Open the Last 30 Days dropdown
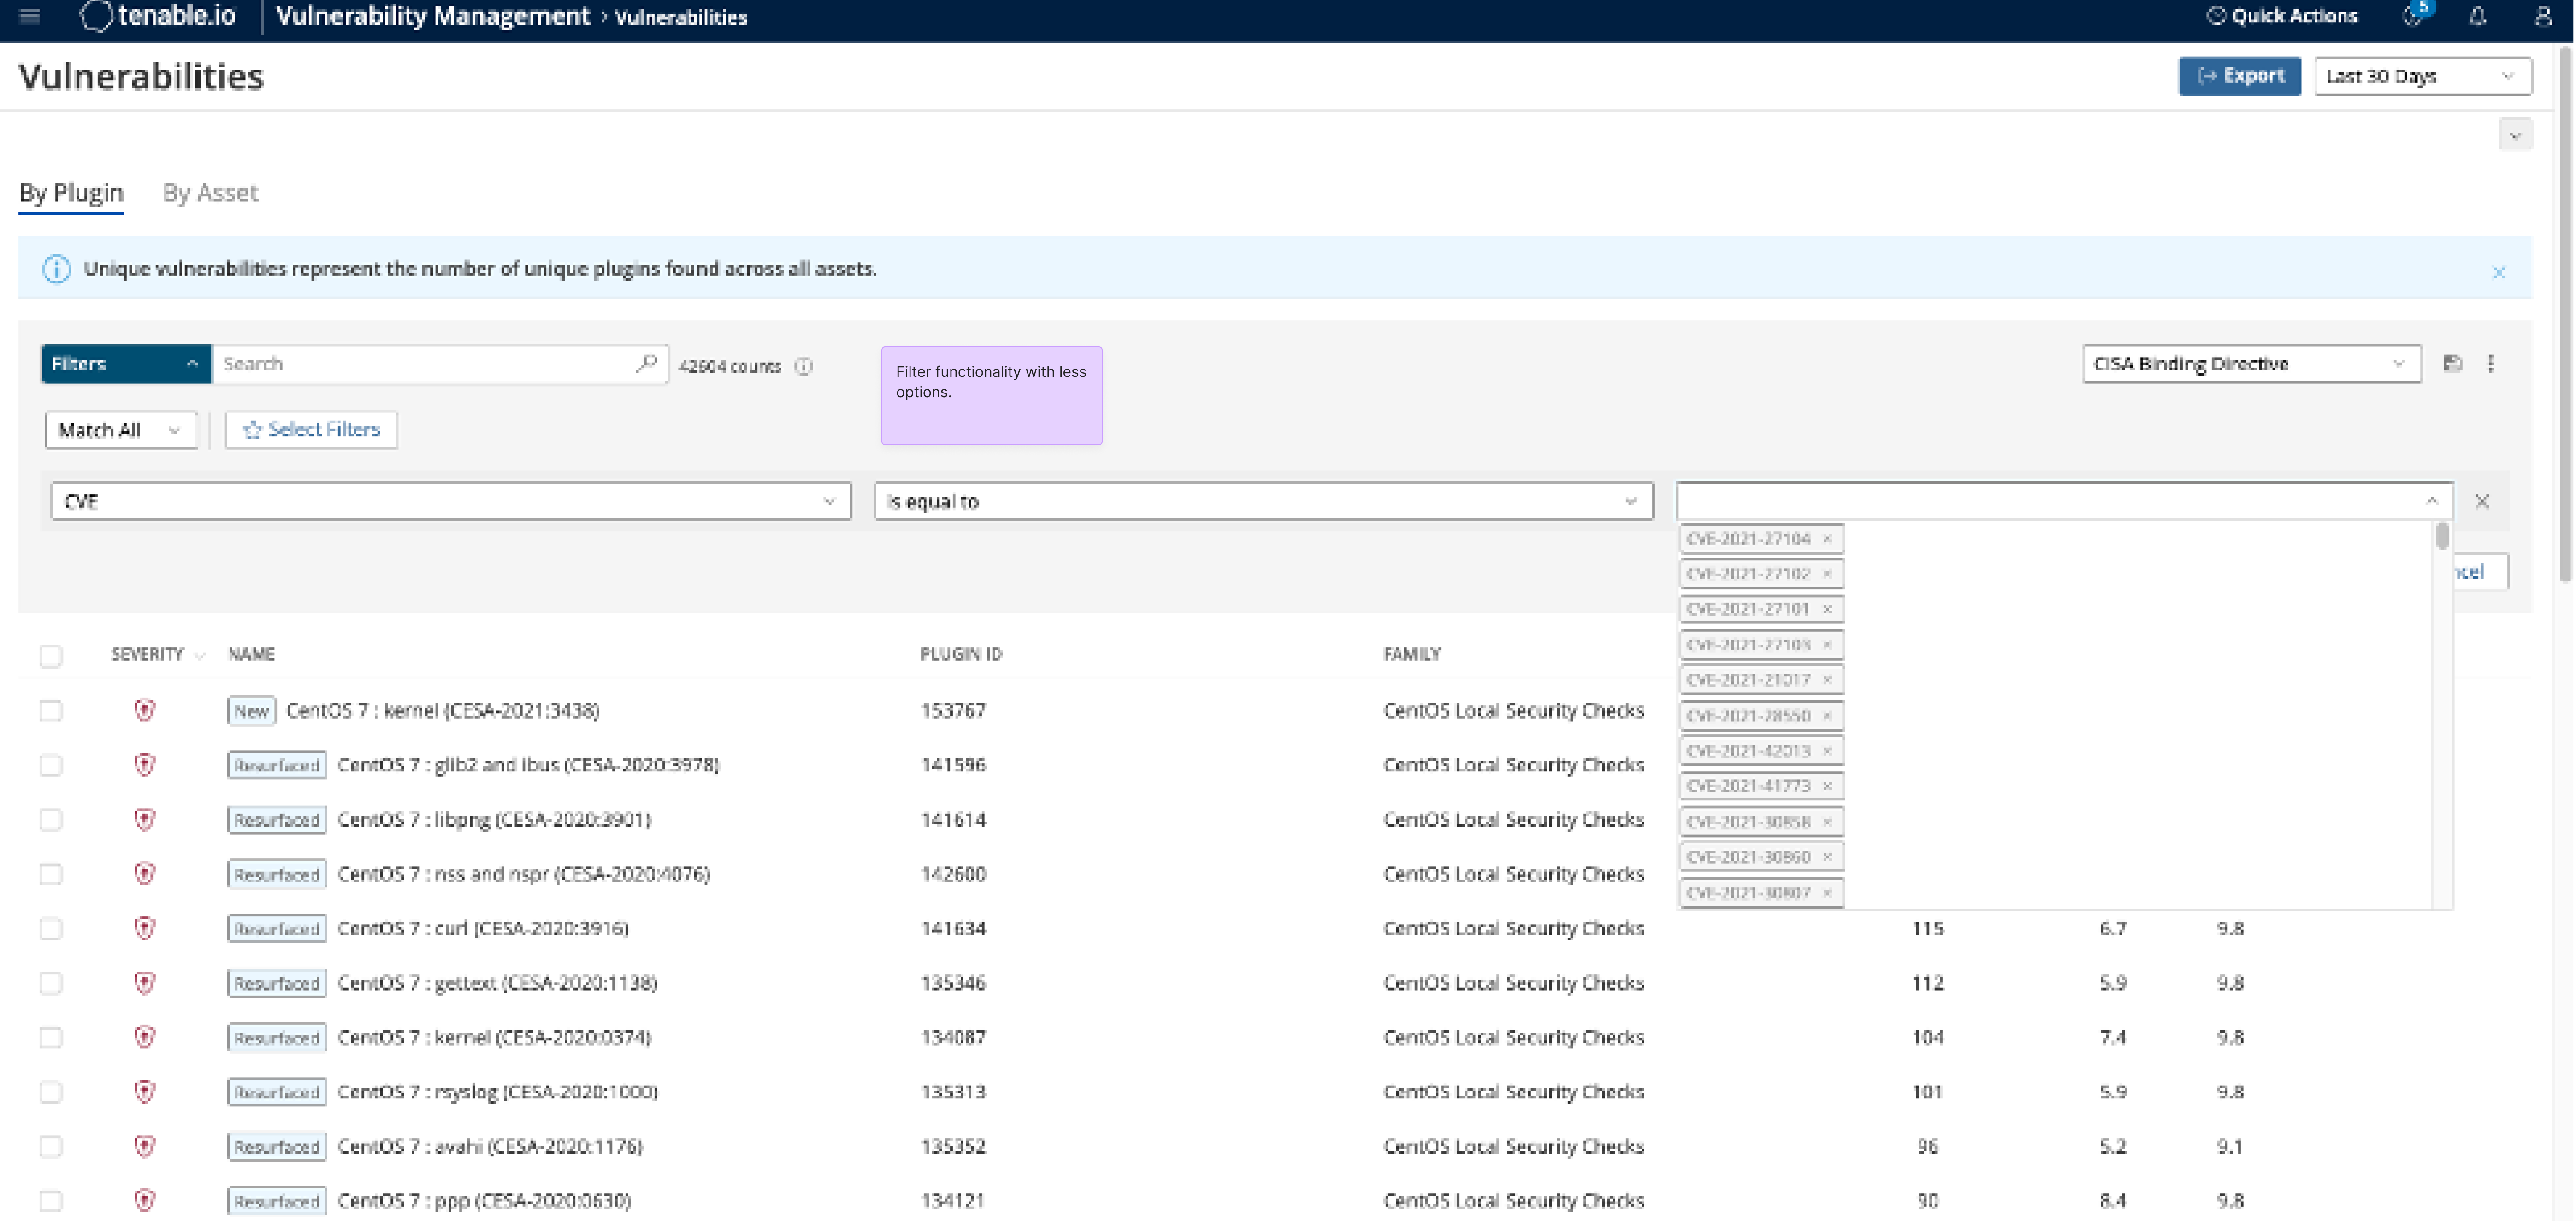This screenshot has width=2576, height=1221. [x=2423, y=76]
